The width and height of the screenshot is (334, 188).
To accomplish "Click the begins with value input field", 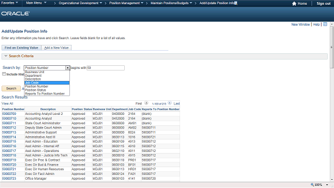I will (105, 68).
